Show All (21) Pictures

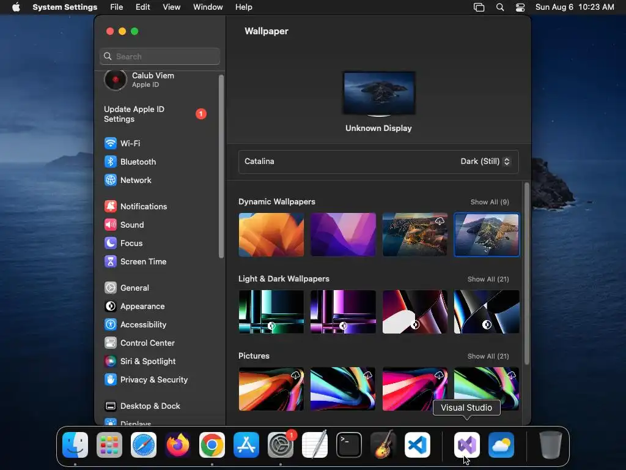pyautogui.click(x=488, y=357)
